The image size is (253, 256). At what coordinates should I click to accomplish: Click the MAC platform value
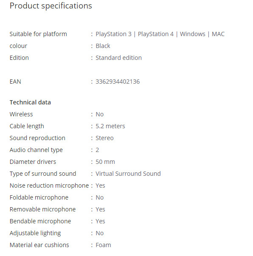pos(218,34)
